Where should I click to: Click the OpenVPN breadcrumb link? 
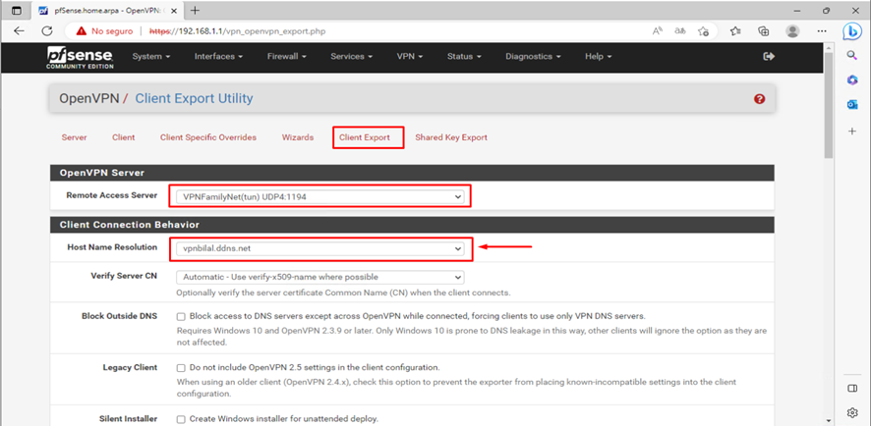point(87,99)
